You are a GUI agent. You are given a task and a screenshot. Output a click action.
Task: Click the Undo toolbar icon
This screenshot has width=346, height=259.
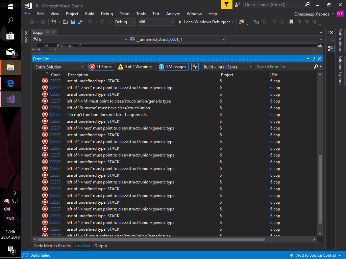(x=90, y=22)
